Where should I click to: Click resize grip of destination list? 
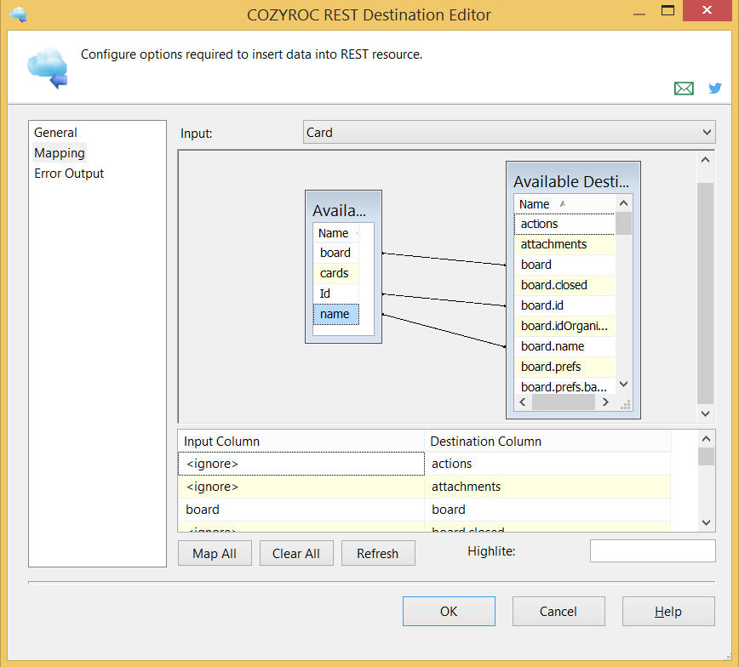(626, 405)
